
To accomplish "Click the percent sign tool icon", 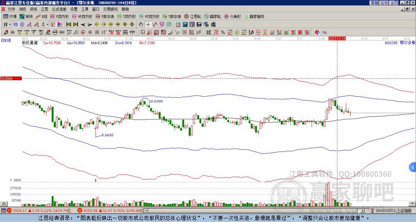I will tap(223, 32).
